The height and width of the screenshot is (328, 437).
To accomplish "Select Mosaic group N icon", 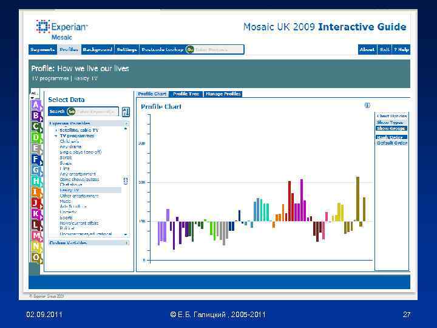I will [36, 246].
